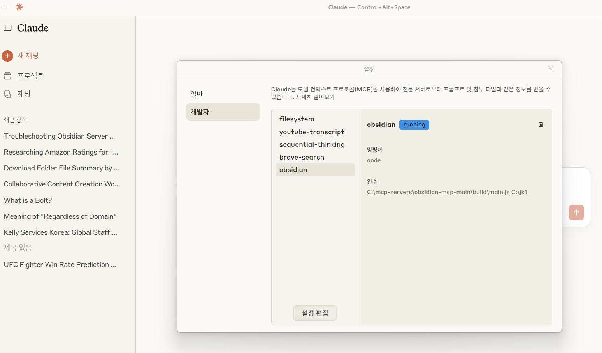
Task: Switch to the 일반 settings tab
Action: coord(223,94)
